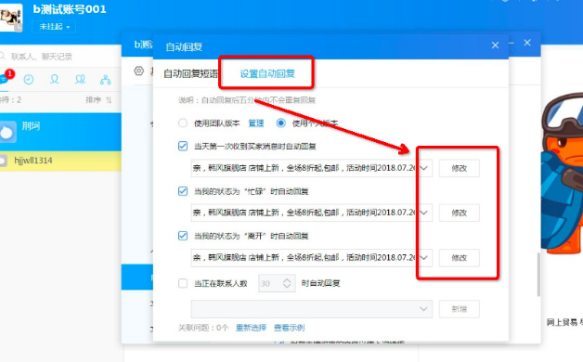Open the recent chats clock icon
This screenshot has height=362, width=583.
coord(29,79)
